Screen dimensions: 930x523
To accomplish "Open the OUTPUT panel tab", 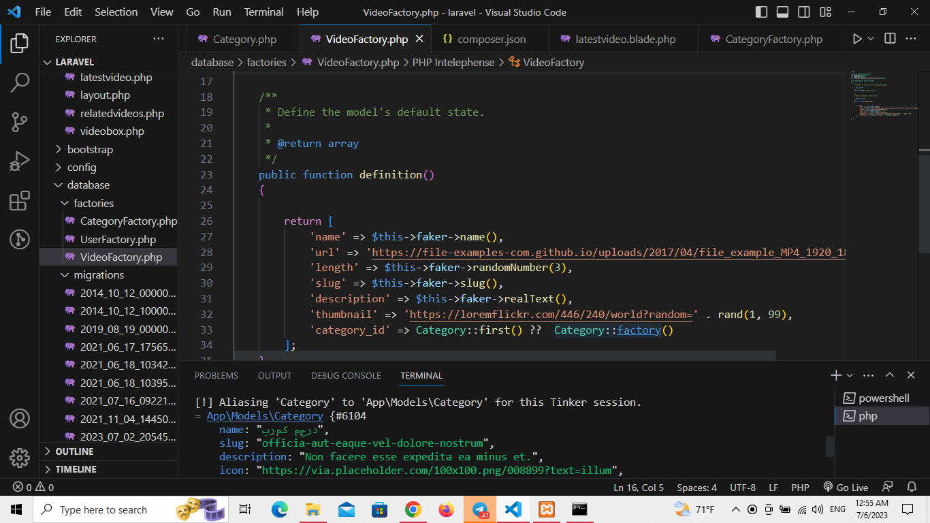I will coord(274,375).
